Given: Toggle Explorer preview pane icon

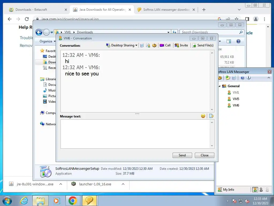Looking at the screenshot, I should click(229, 41).
